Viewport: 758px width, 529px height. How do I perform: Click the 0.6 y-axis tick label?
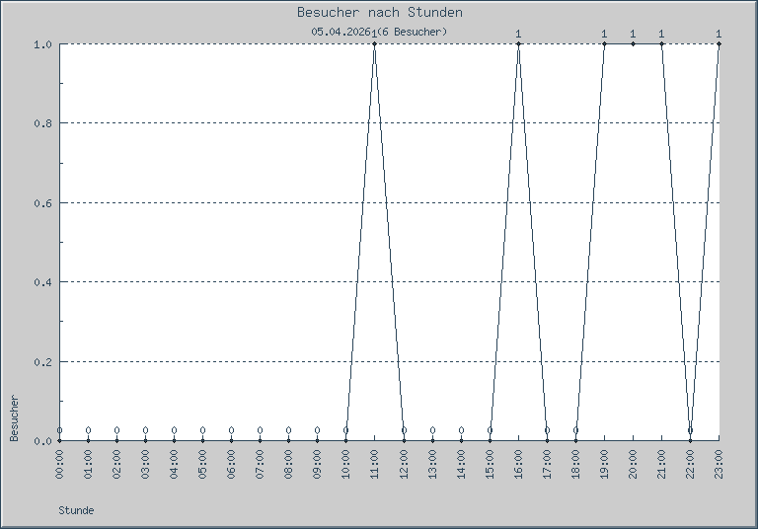click(x=42, y=203)
